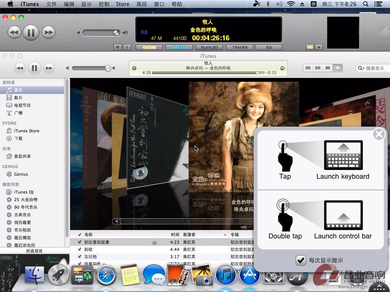Close the tap gesture hint overlay

(x=379, y=134)
